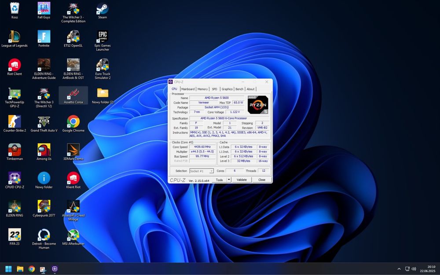The height and width of the screenshot is (275, 440).
Task: Open the About tab in CPU-Z
Action: (x=250, y=89)
